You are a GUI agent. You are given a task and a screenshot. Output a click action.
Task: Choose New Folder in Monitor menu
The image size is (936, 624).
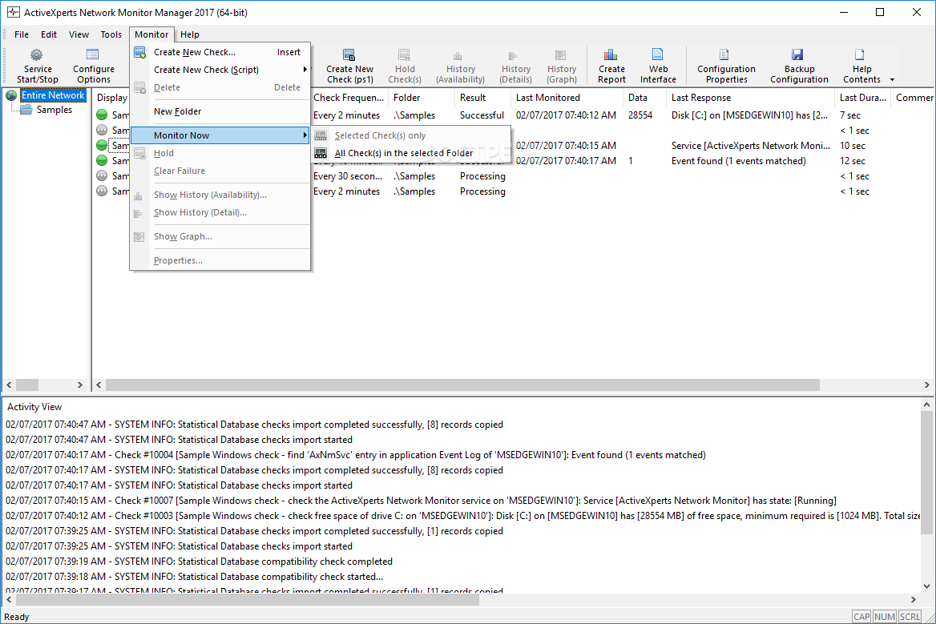[x=220, y=111]
